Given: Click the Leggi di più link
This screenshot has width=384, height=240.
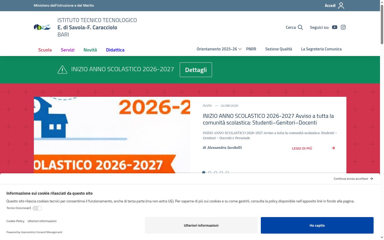Looking at the screenshot, I should click(302, 148).
